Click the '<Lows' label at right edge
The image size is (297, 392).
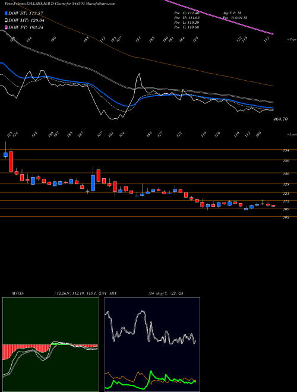point(292,134)
